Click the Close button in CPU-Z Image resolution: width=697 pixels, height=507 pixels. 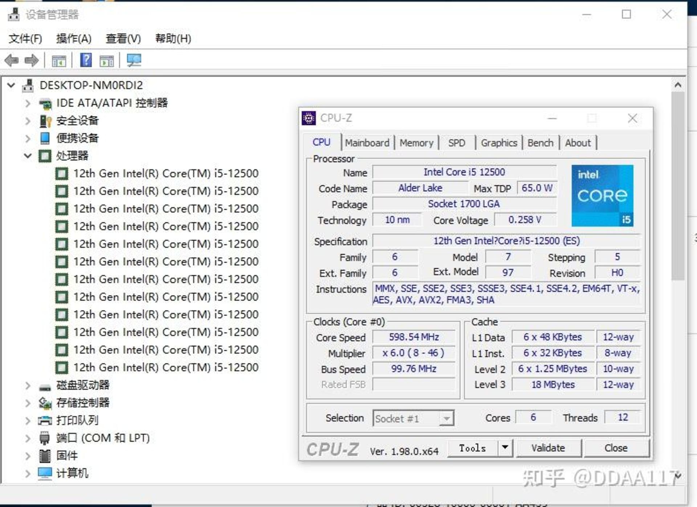616,448
